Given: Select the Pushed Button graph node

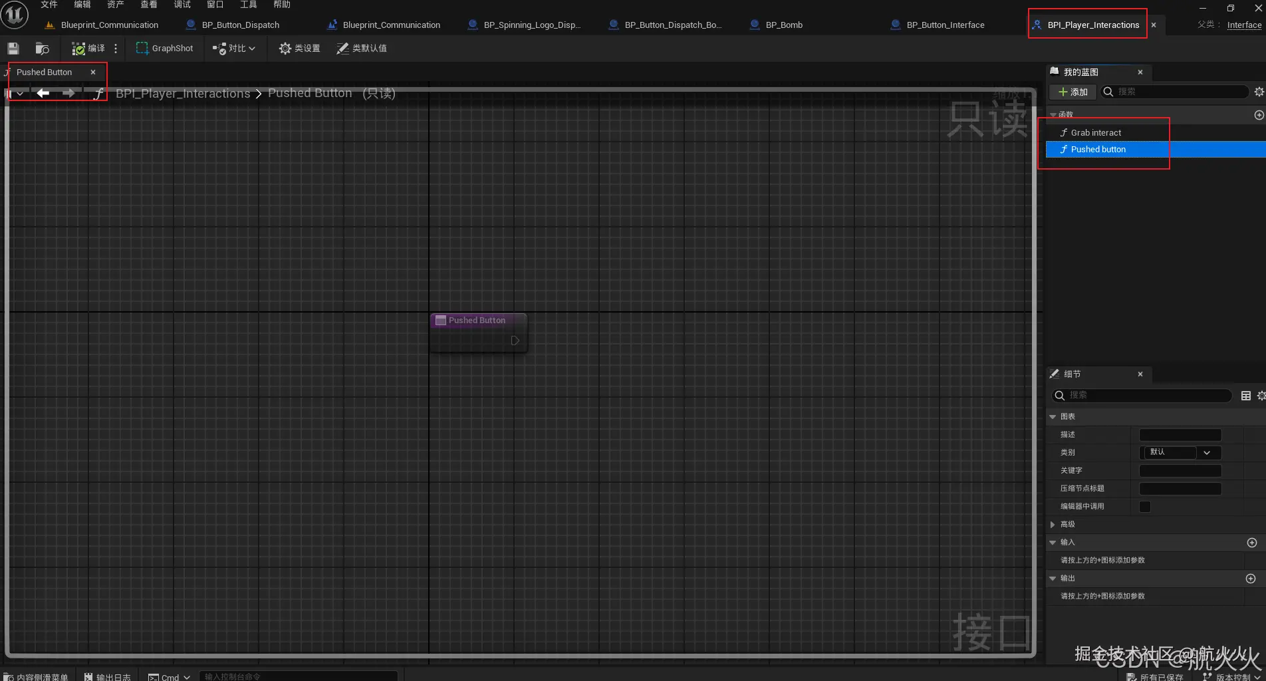Looking at the screenshot, I should [x=477, y=321].
